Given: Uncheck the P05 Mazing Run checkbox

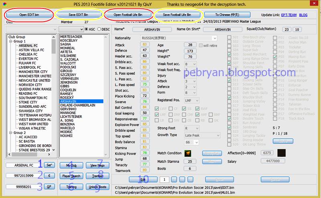Looking at the screenshot, I should pos(275,57).
